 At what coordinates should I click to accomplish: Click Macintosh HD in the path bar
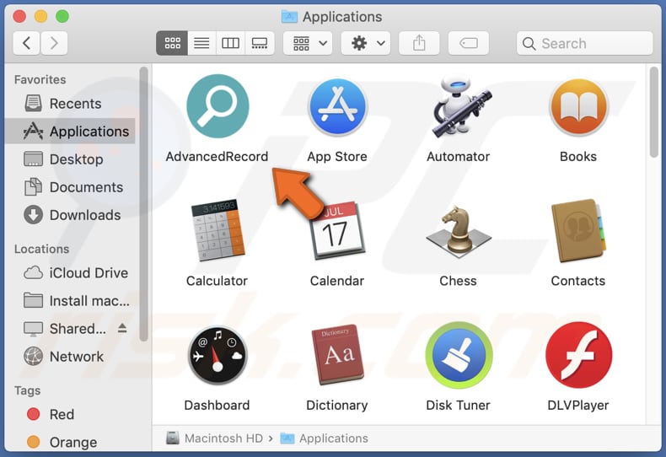214,438
